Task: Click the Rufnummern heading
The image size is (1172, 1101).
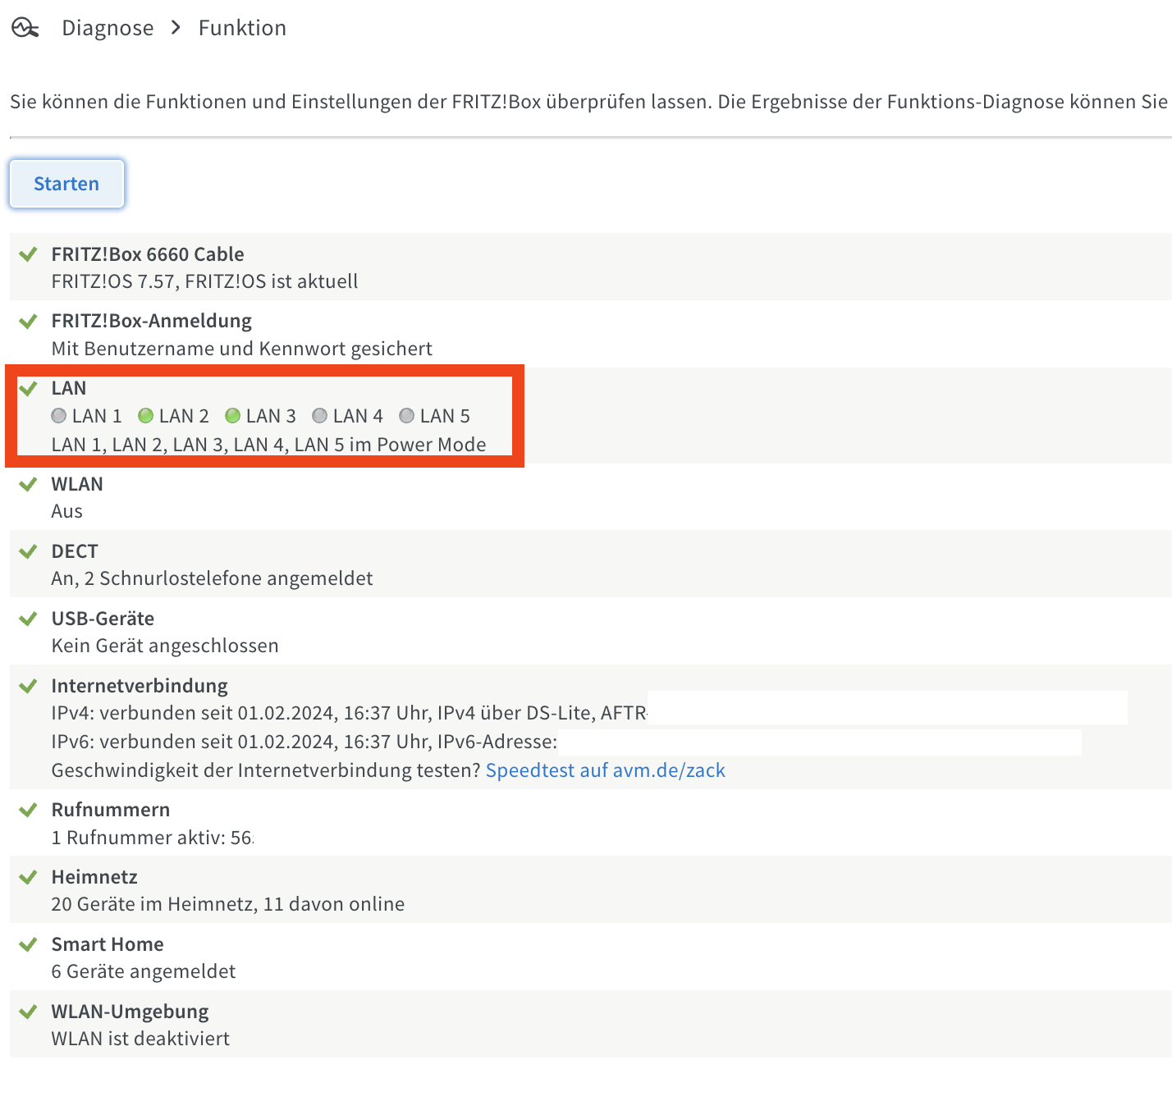Action: pos(111,810)
